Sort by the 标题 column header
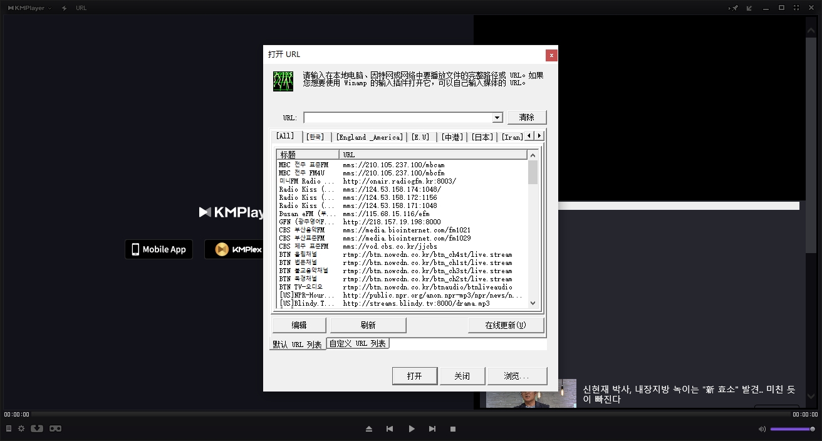Image resolution: width=822 pixels, height=441 pixels. pyautogui.click(x=308, y=155)
